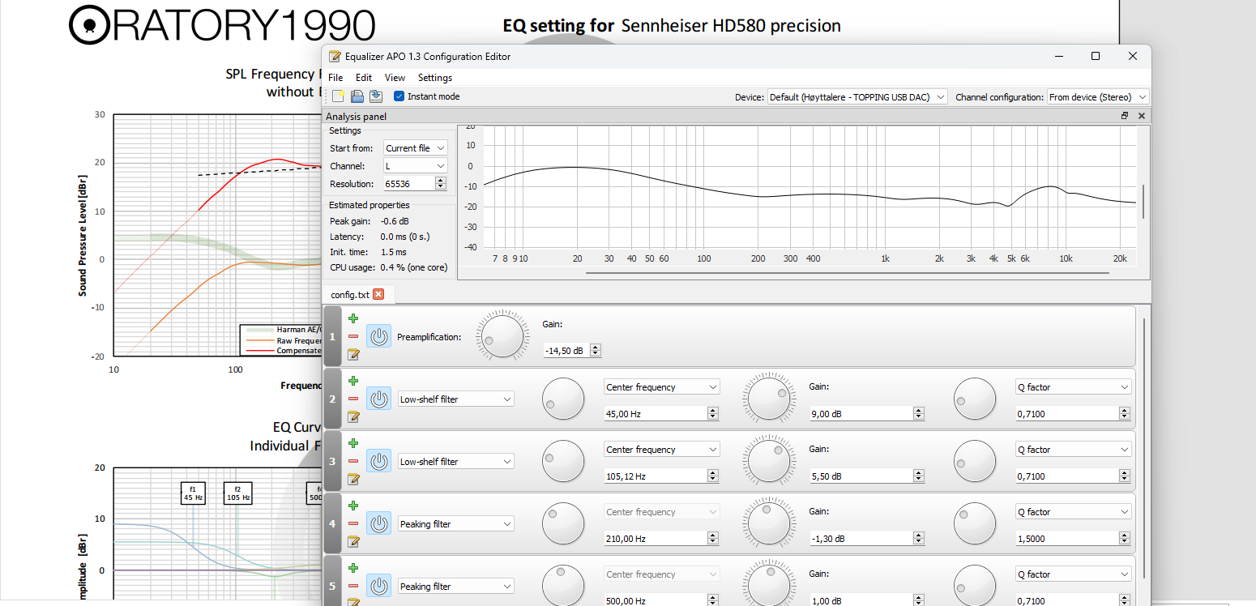Edit row 4 filter as text
This screenshot has height=606, width=1256.
tap(353, 541)
